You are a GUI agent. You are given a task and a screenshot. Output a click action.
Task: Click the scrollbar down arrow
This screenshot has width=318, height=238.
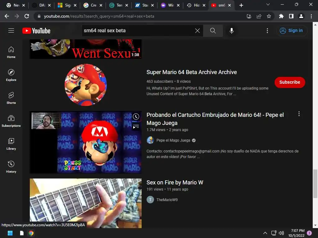[x=315, y=225]
